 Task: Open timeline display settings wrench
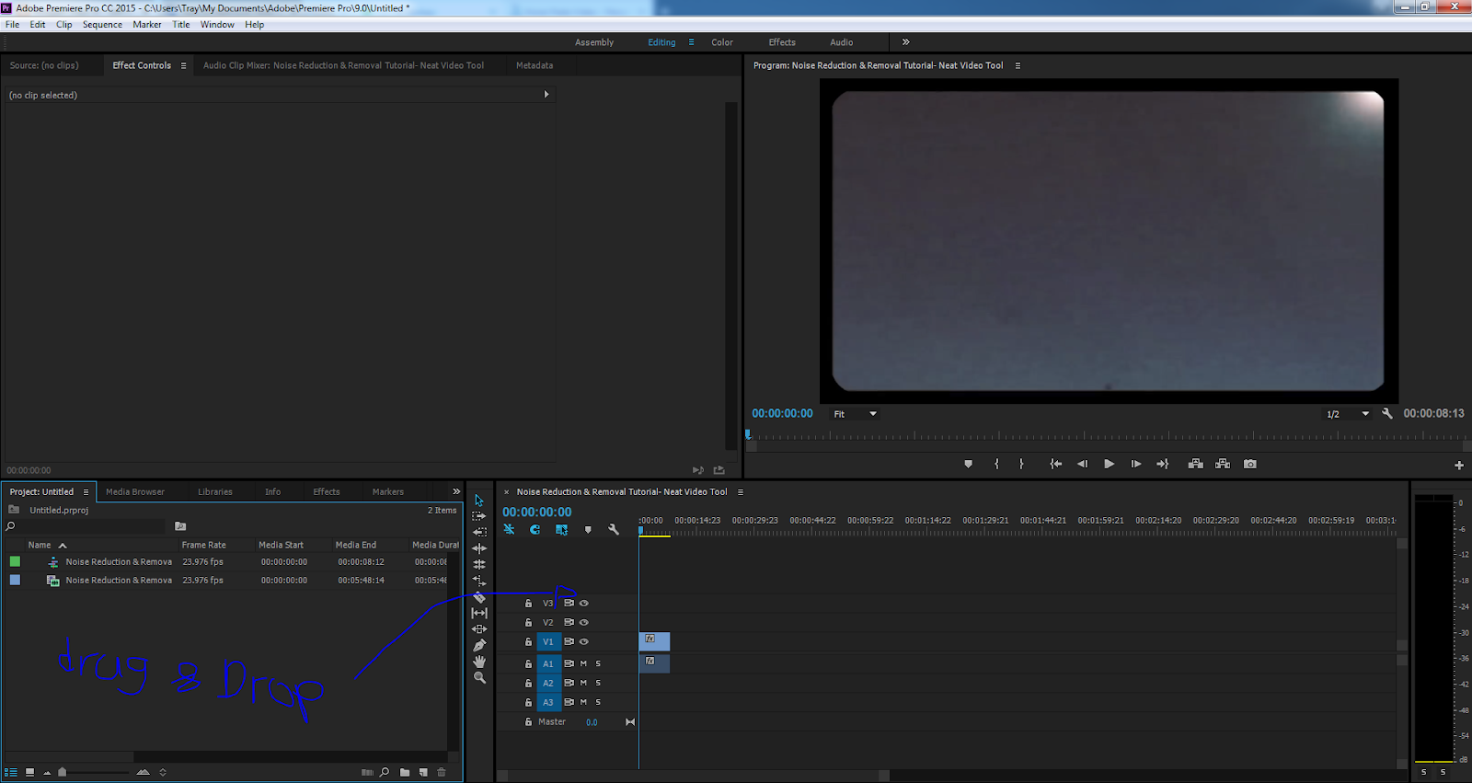[x=614, y=529]
